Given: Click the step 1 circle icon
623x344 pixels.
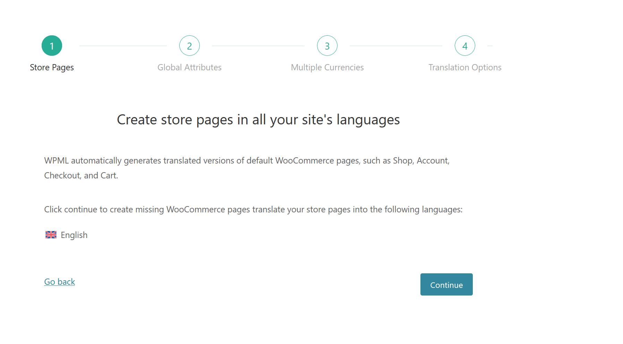Looking at the screenshot, I should [x=52, y=46].
